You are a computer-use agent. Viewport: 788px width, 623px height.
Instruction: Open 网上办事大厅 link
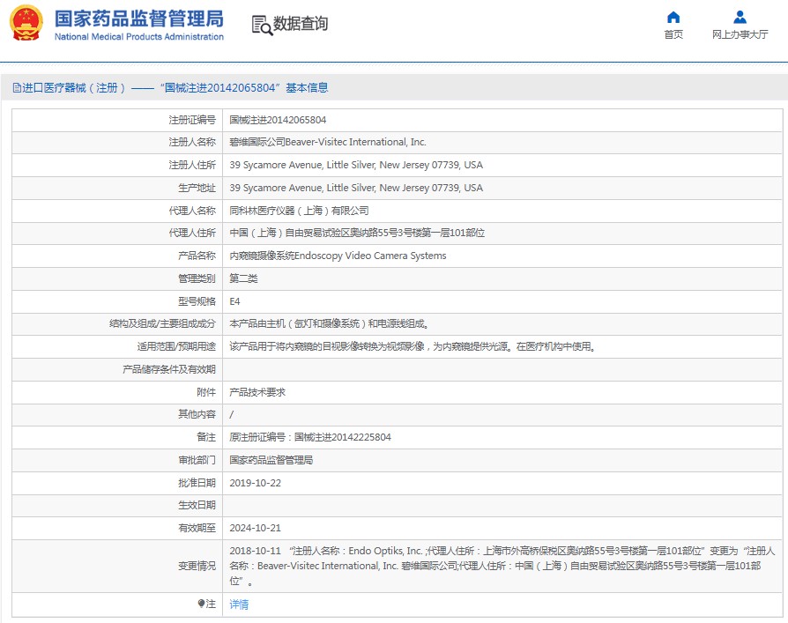(x=740, y=34)
